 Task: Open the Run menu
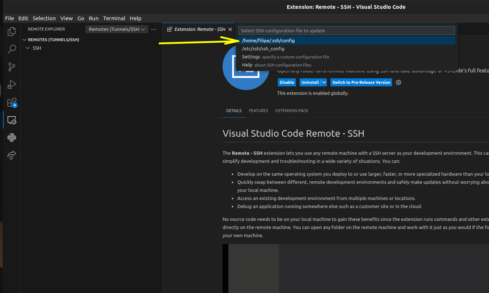click(x=94, y=18)
